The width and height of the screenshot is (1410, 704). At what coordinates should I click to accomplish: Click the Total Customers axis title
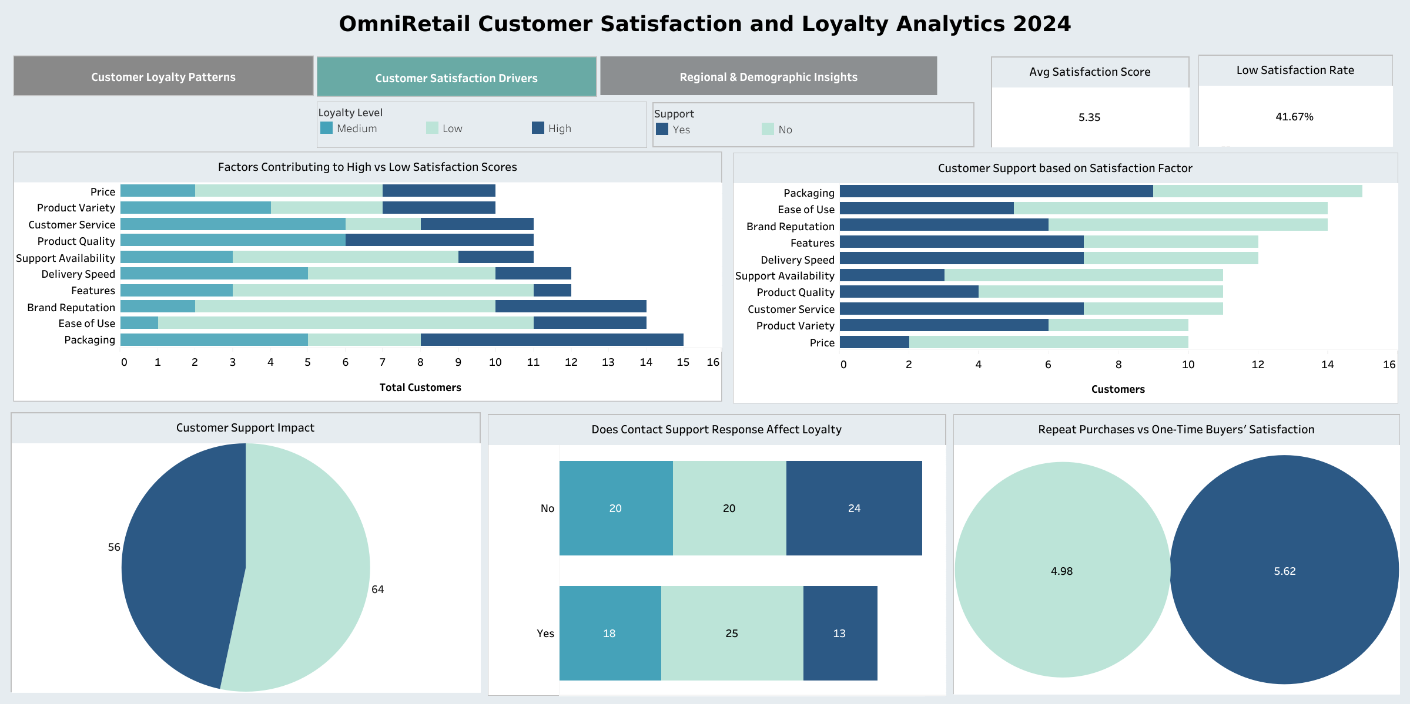click(x=420, y=388)
